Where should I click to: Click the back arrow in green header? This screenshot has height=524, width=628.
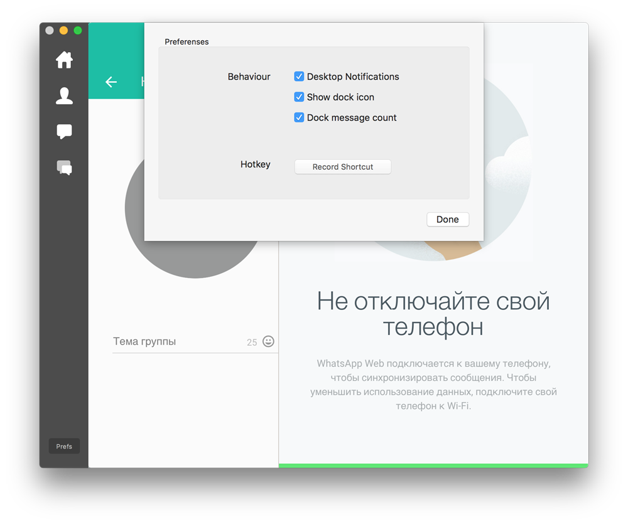[111, 82]
